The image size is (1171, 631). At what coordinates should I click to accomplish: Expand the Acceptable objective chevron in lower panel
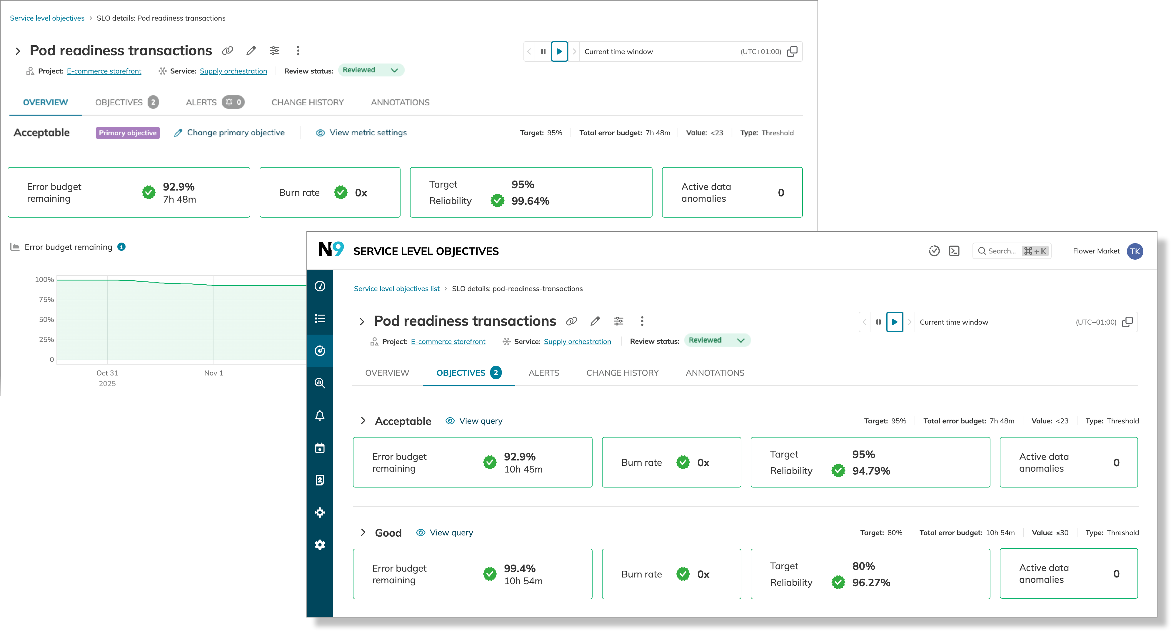pyautogui.click(x=363, y=421)
